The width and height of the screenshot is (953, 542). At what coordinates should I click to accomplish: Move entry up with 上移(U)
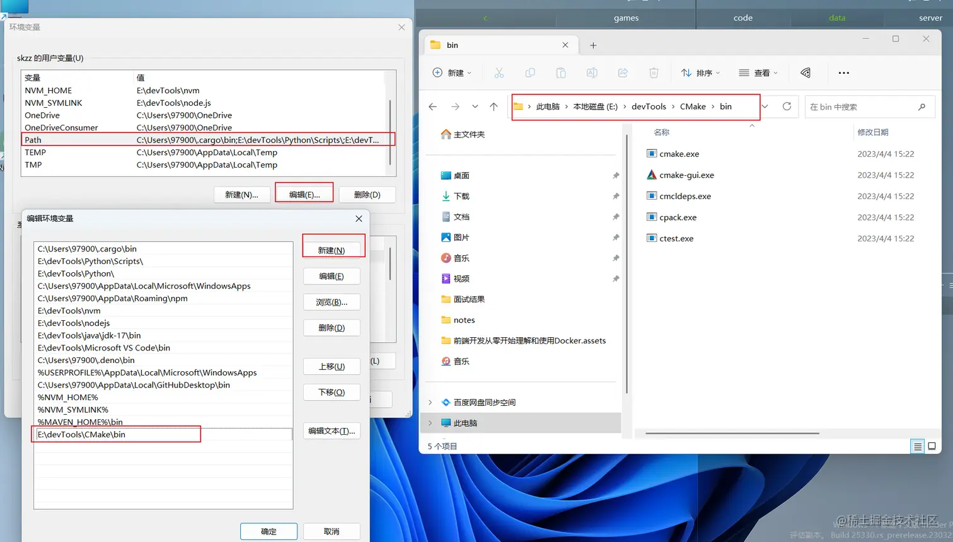click(332, 366)
